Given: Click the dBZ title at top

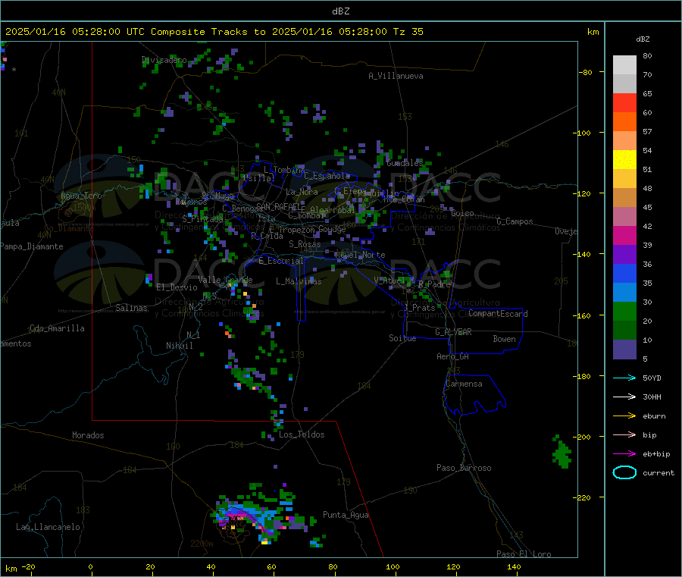Looking at the screenshot, I should coord(340,11).
